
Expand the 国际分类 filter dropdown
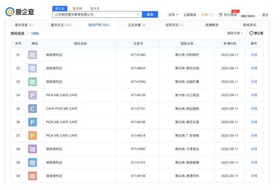click(235, 33)
